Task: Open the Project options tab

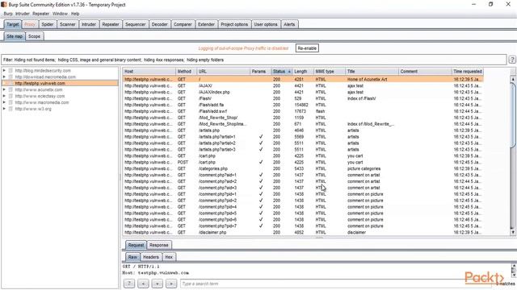Action: coord(234,24)
